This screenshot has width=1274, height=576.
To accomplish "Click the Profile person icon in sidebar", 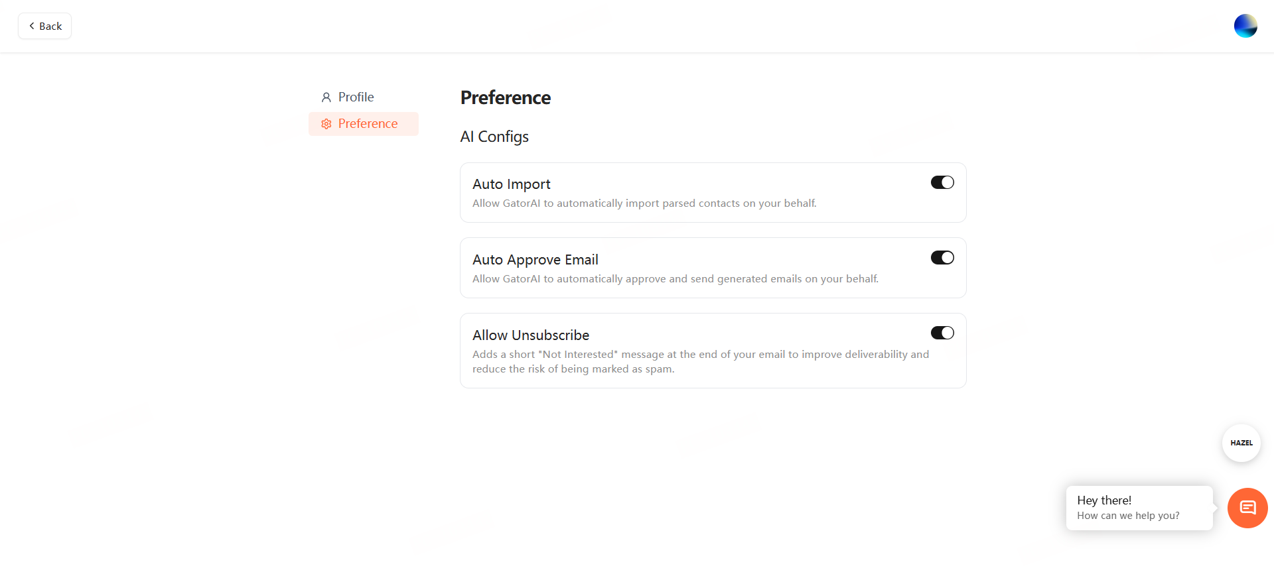I will tap(326, 97).
